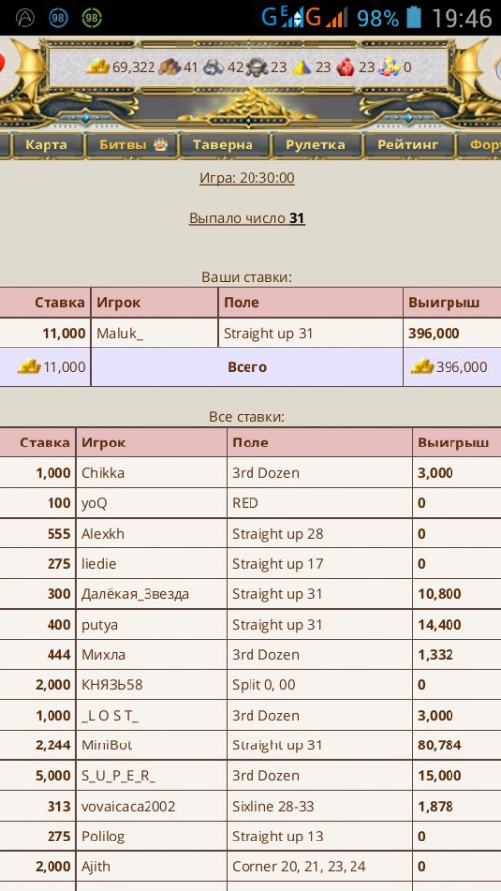This screenshot has width=501, height=891.
Task: Select player vovaicaca2002 in the table
Action: pyautogui.click(x=129, y=806)
